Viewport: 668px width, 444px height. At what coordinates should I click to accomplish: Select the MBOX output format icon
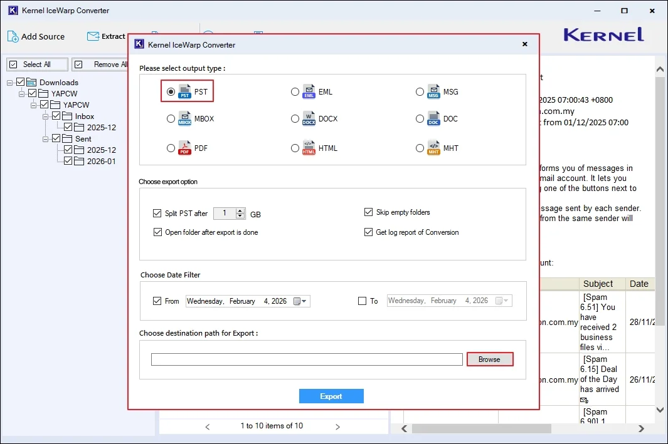coord(186,119)
